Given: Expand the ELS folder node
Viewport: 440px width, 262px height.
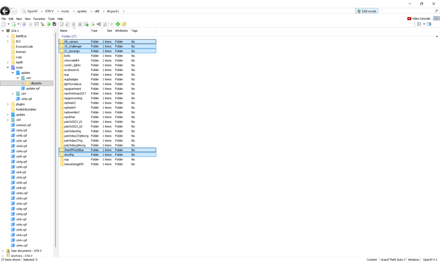Looking at the screenshot, I should 8,41.
